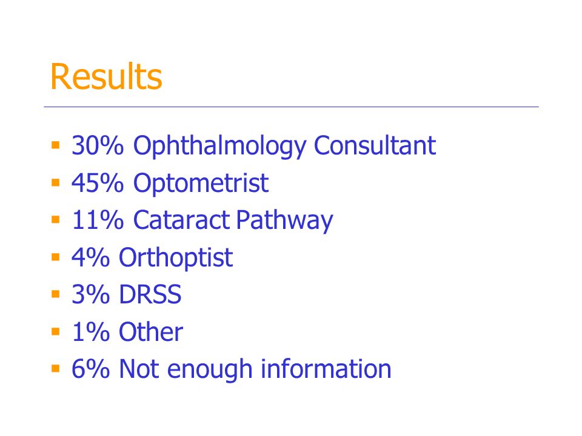This screenshot has width=582, height=436.
Task: Click the word Pathway
Action: click(285, 220)
